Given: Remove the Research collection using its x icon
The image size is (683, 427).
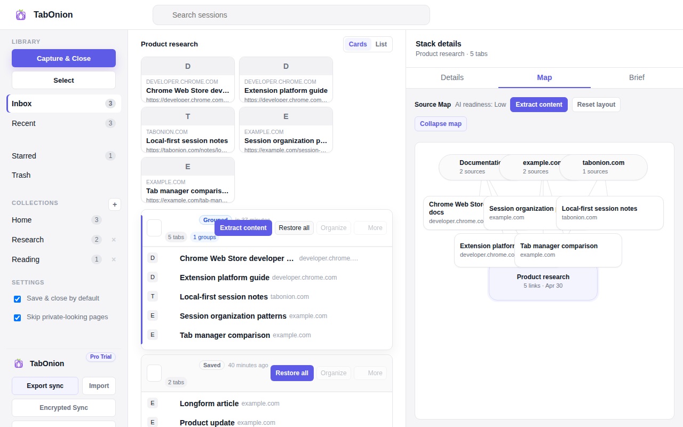Looking at the screenshot, I should click(x=113, y=240).
